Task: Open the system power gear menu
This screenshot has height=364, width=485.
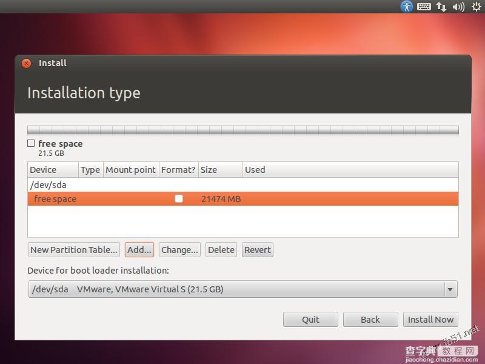Action: pyautogui.click(x=477, y=7)
